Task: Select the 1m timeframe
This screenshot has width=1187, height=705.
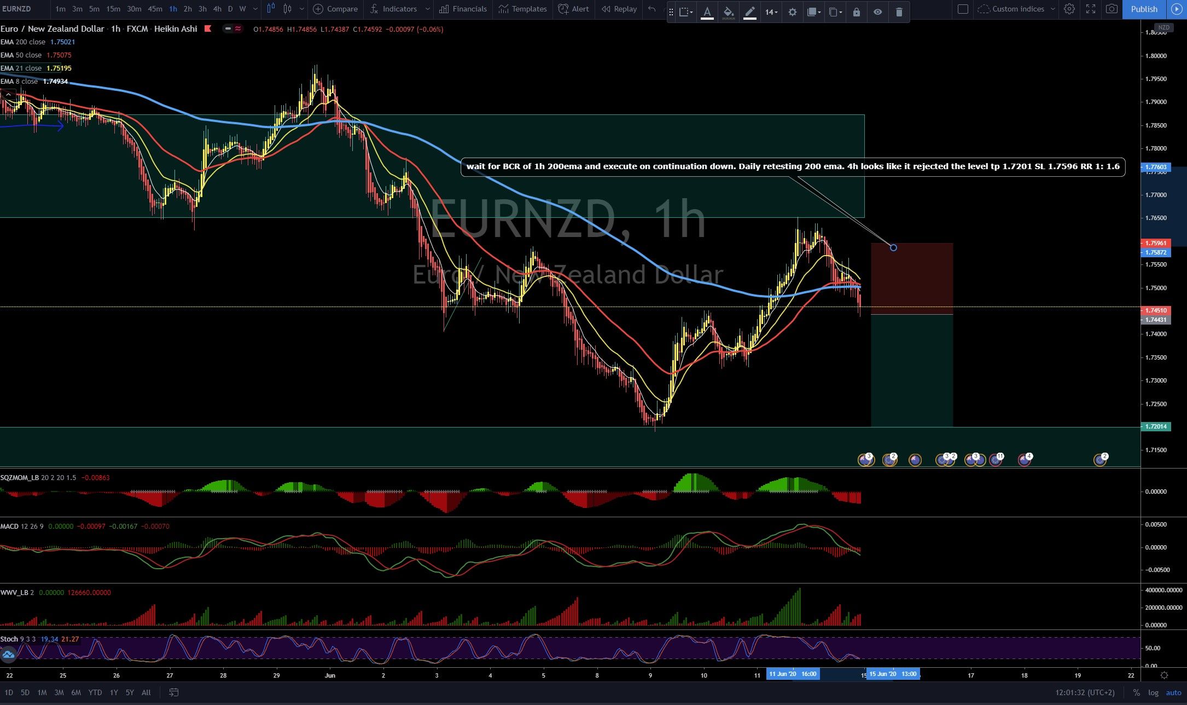Action: point(60,9)
